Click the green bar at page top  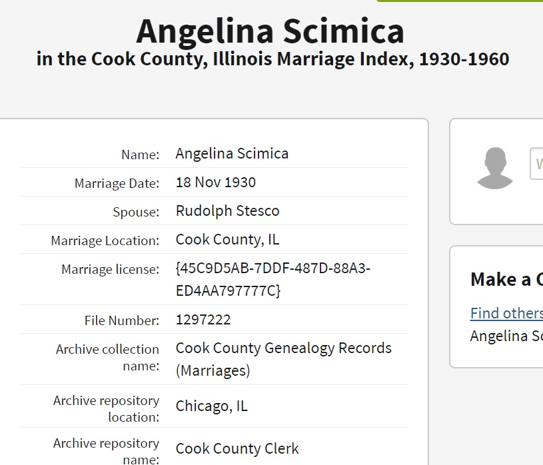pyautogui.click(x=460, y=1)
